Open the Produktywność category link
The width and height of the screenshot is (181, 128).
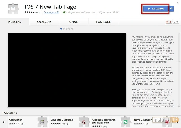pyautogui.click(x=51, y=12)
